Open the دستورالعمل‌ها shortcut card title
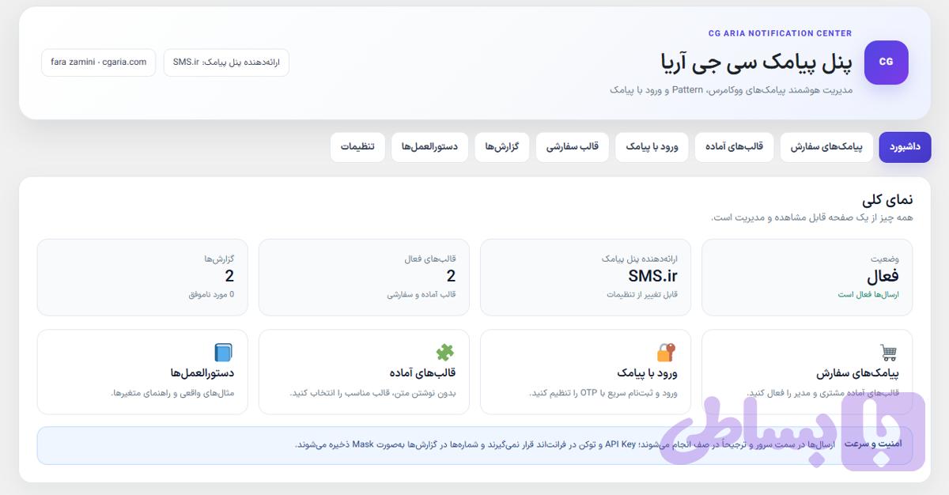 [202, 373]
